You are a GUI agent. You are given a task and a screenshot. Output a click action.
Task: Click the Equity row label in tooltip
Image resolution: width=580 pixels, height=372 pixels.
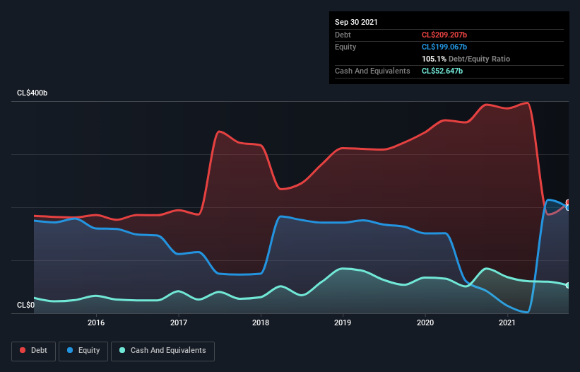tap(345, 47)
